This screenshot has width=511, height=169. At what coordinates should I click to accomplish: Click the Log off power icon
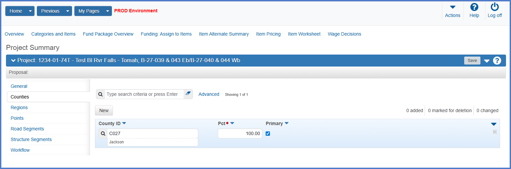pyautogui.click(x=494, y=7)
